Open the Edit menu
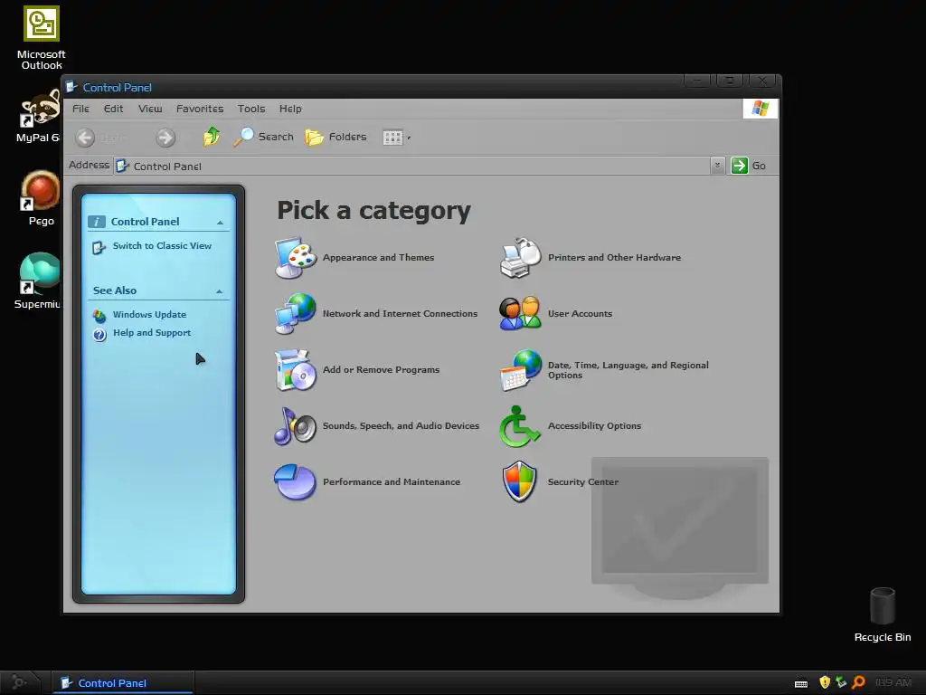This screenshot has height=695, width=926. (113, 109)
